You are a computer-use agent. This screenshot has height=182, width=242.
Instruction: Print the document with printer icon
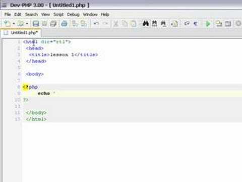click(64, 24)
